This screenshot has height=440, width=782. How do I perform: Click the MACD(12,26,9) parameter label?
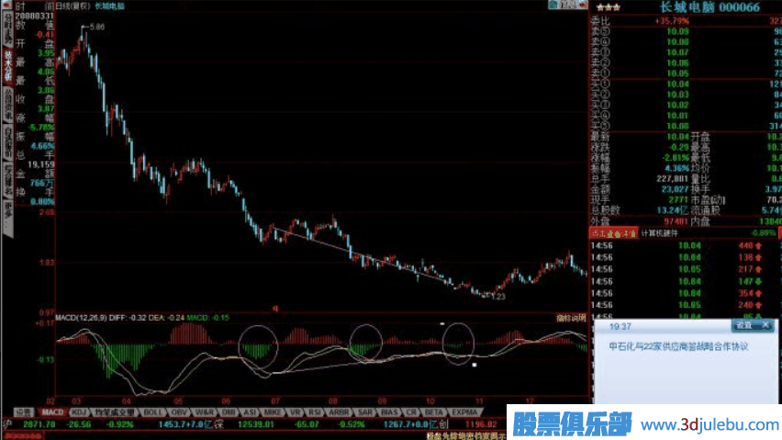[x=80, y=318]
